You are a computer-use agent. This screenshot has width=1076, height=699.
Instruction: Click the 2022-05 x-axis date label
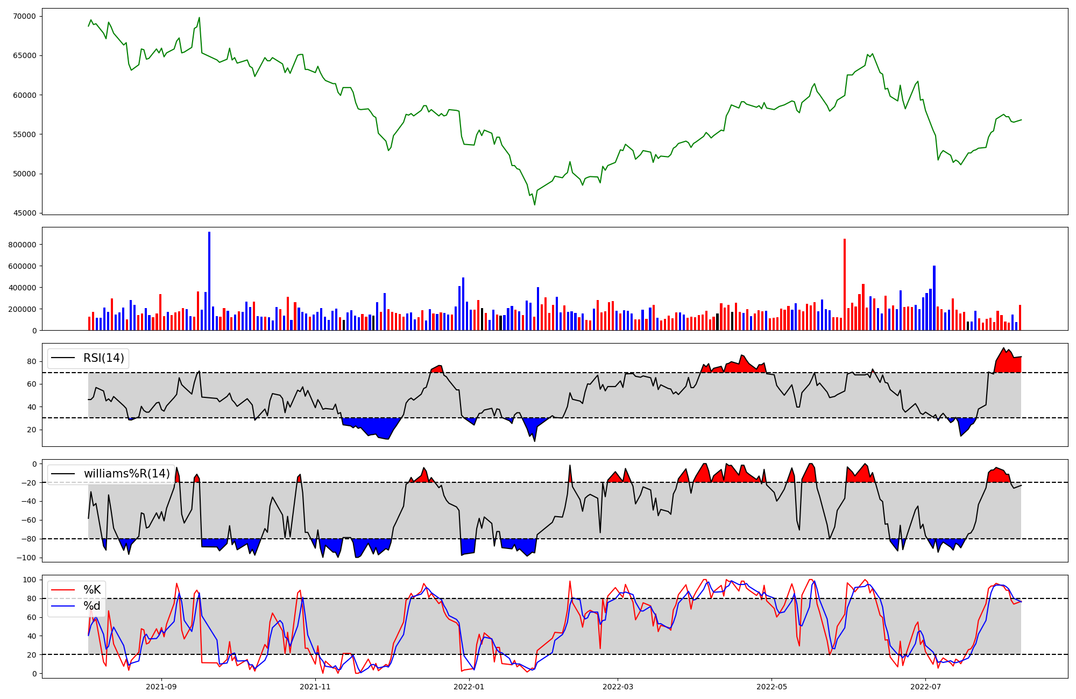(772, 687)
